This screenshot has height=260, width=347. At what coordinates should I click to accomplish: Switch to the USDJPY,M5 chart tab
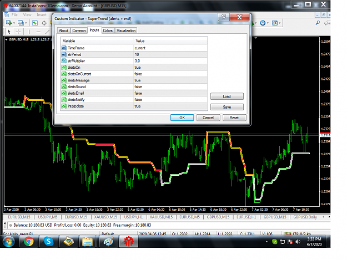click(x=48, y=217)
